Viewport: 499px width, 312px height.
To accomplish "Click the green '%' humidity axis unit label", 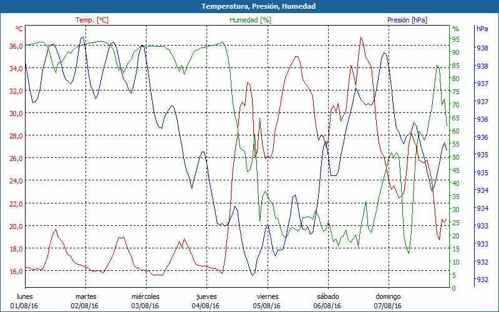I will 455,29.
